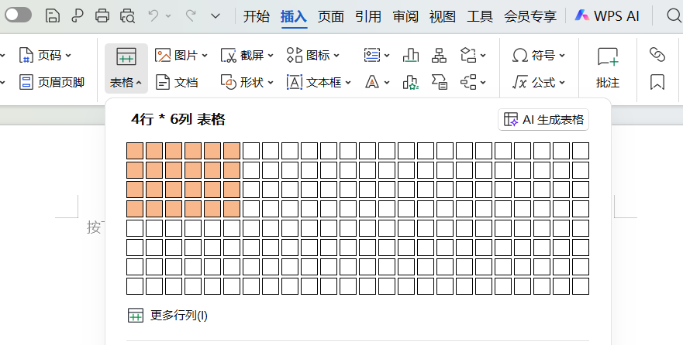Click the bar chart insert icon
Image resolution: width=683 pixels, height=345 pixels.
411,56
